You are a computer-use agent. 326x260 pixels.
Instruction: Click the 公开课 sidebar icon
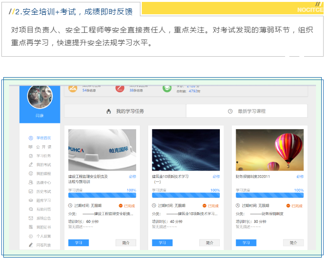point(31,147)
